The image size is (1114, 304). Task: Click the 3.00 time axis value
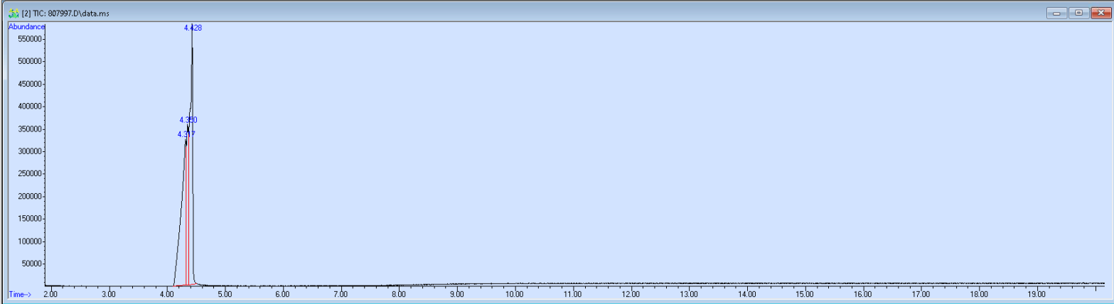pyautogui.click(x=109, y=293)
